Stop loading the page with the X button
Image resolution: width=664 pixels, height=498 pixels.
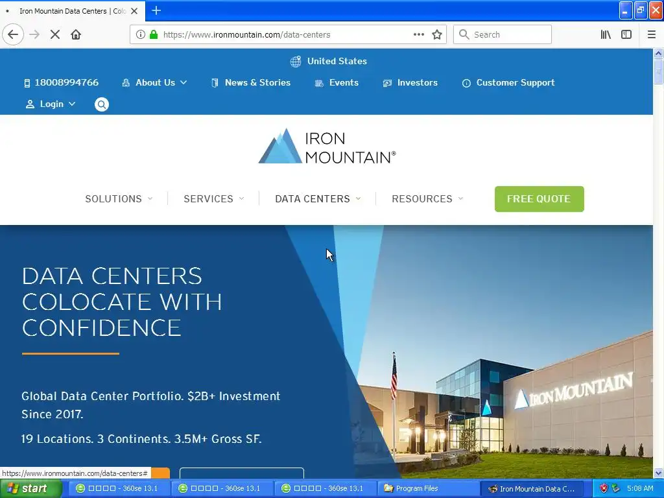click(x=55, y=34)
